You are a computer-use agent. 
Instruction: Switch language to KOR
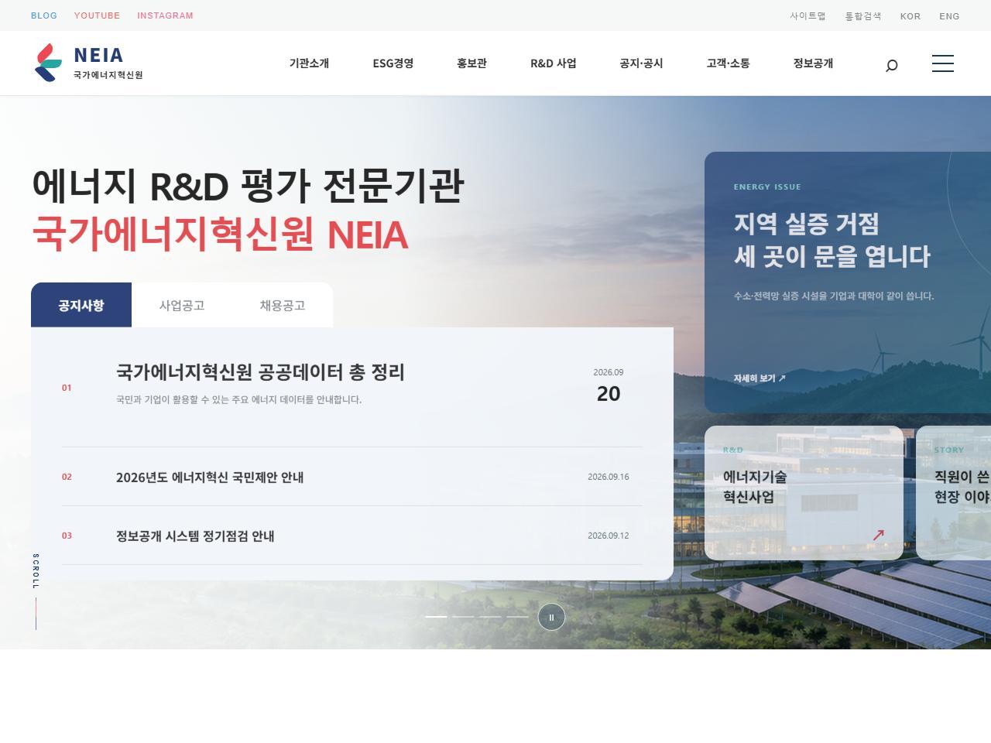(x=910, y=16)
